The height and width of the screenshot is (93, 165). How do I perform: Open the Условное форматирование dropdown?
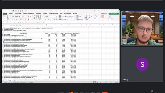67,16
